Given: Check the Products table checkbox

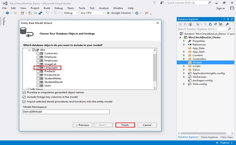Looking at the screenshot, I should [x=38, y=71].
